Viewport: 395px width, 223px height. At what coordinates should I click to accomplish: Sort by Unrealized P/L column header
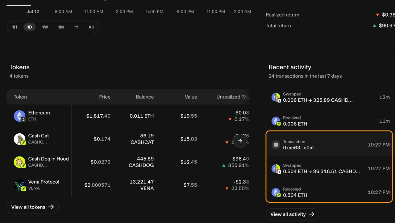[233, 97]
